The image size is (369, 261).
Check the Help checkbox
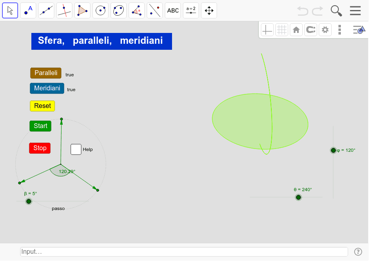(x=76, y=149)
